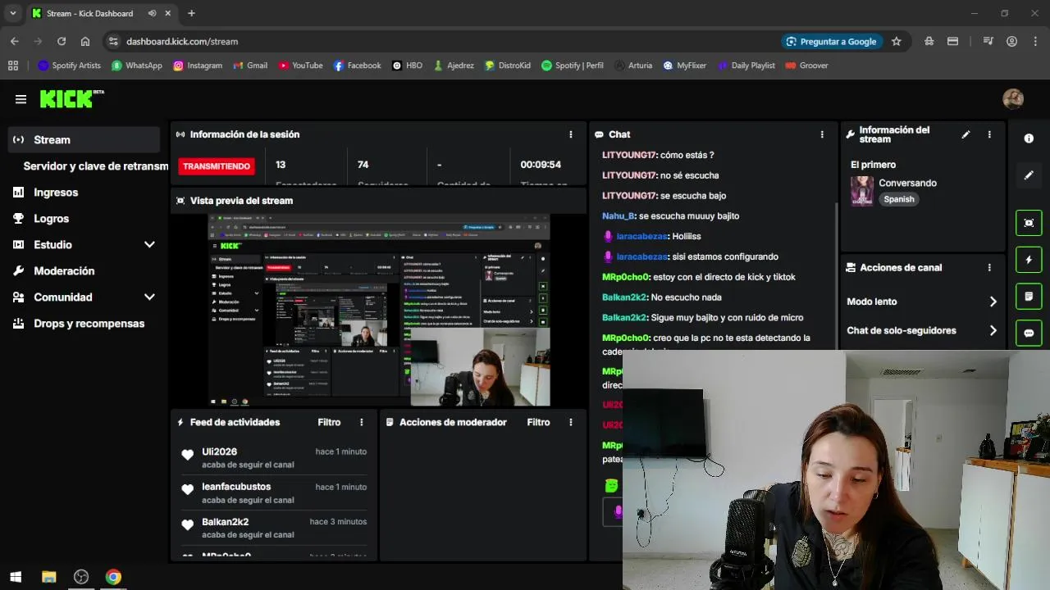Viewport: 1050px width, 590px height.
Task: Click the heart icon next to Balkan2k2
Action: [188, 525]
